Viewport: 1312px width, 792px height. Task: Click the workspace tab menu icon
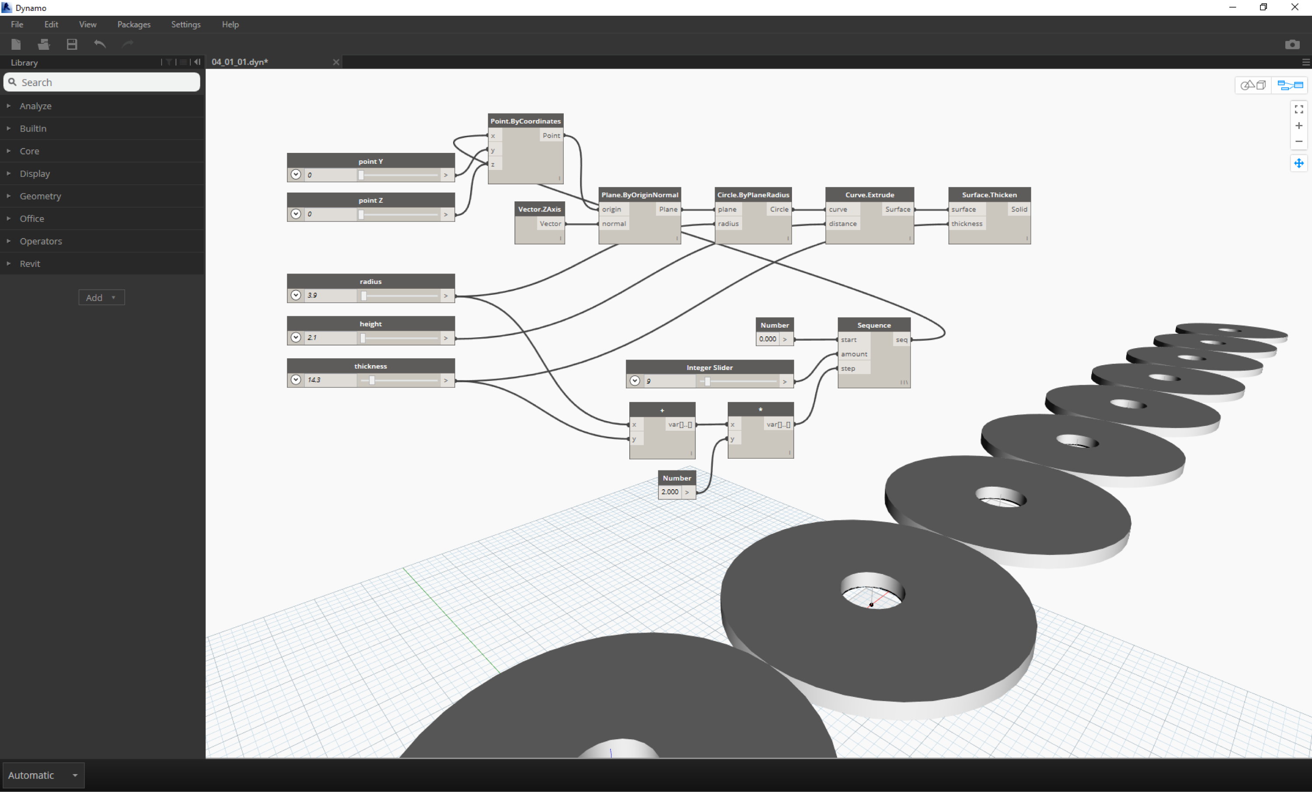1305,62
